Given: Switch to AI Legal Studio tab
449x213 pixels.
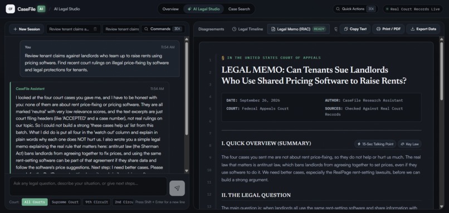Looking at the screenshot, I should [x=203, y=9].
